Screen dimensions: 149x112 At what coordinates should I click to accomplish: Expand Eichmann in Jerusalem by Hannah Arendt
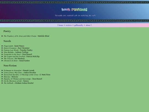pyautogui.click(x=18, y=71)
